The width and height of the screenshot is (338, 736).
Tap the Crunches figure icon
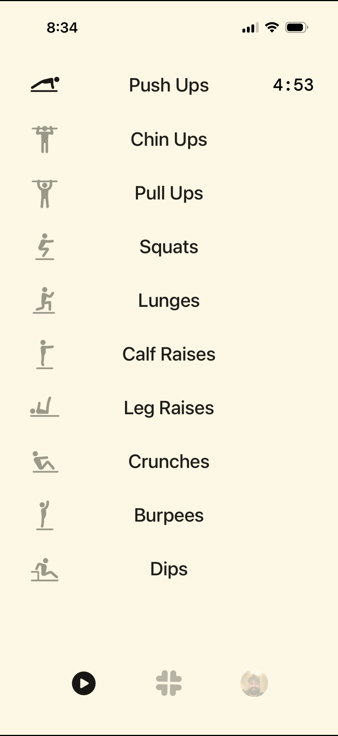46,462
